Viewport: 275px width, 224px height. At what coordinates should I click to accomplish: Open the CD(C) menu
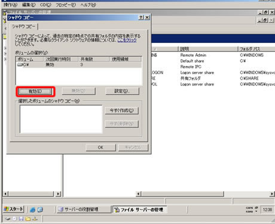pyautogui.click(x=45, y=5)
